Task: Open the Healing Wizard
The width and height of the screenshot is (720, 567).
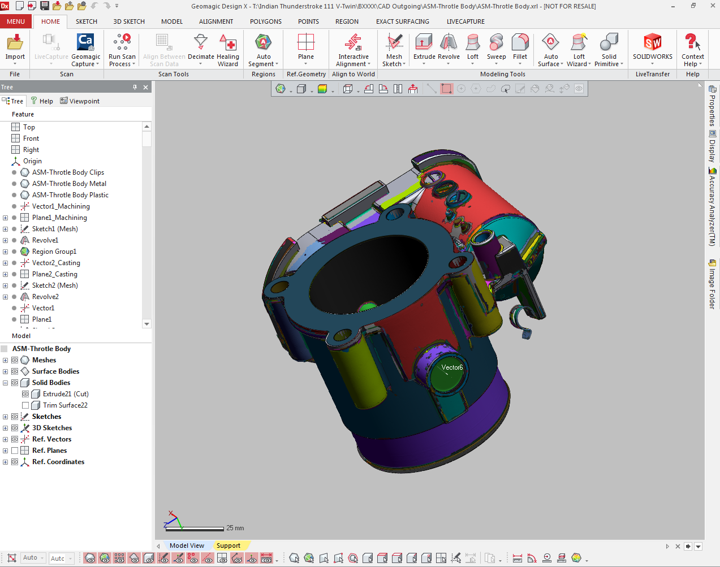Action: click(228, 50)
